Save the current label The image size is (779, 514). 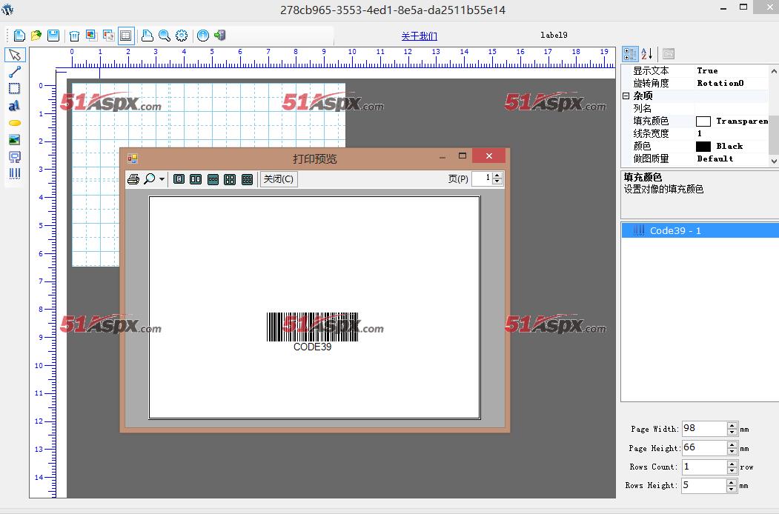(53, 36)
